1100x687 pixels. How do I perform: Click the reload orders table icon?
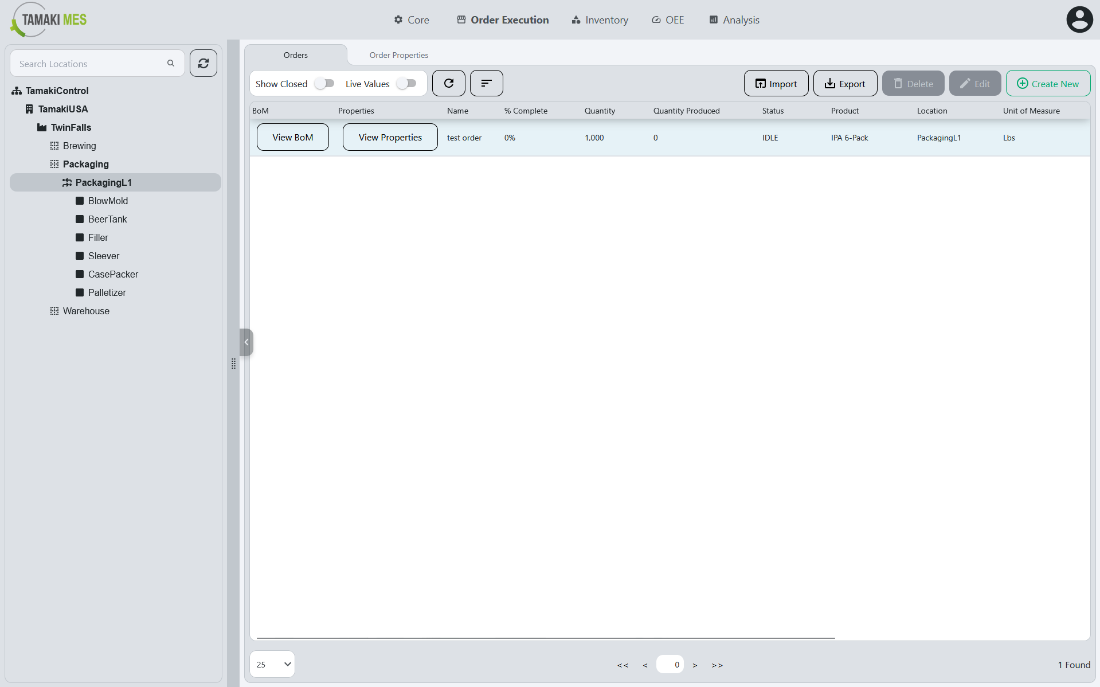449,83
